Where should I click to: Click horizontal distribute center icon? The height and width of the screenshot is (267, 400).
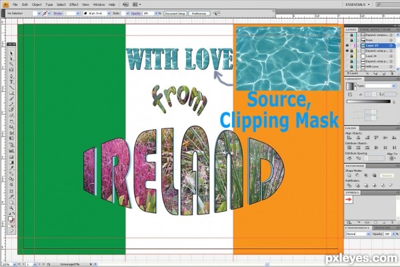click(x=385, y=148)
